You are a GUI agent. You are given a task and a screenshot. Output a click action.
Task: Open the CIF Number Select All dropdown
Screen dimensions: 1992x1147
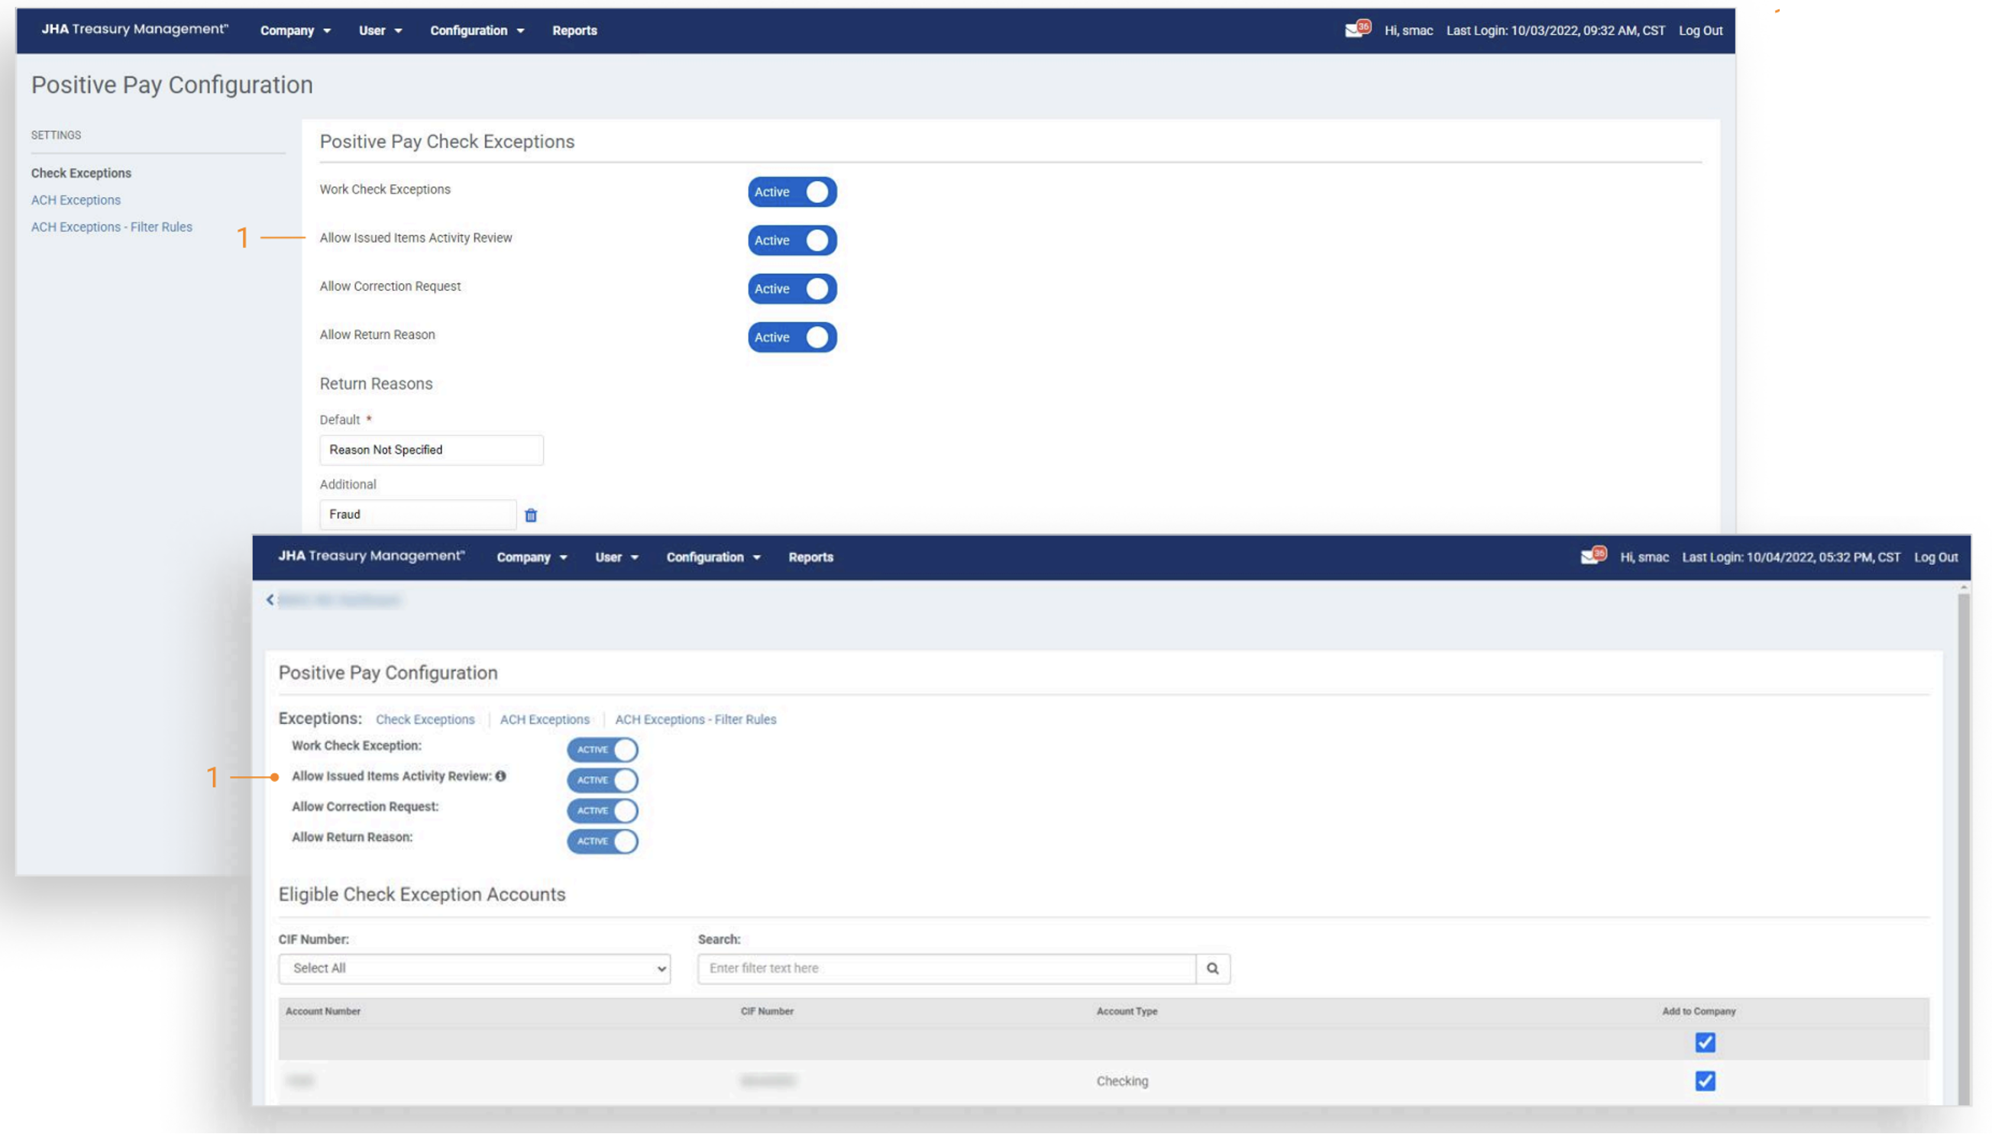[x=474, y=968]
